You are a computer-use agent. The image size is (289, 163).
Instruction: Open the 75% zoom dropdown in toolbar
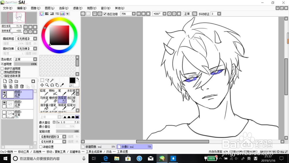tap(134, 14)
